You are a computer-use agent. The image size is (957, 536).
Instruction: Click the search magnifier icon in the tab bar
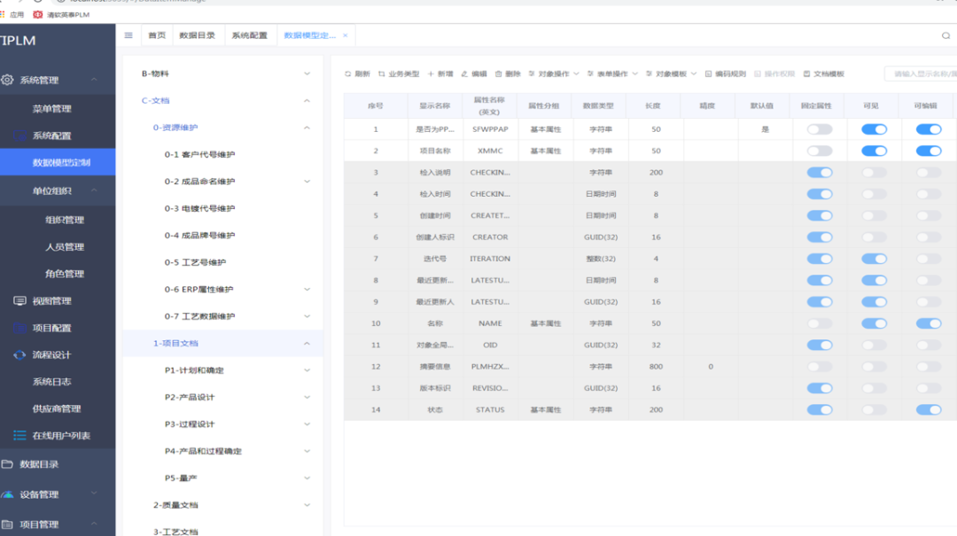(x=945, y=35)
